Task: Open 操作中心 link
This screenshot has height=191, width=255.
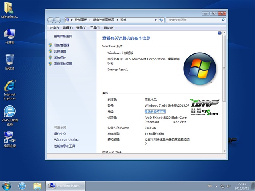Action: click(60, 134)
